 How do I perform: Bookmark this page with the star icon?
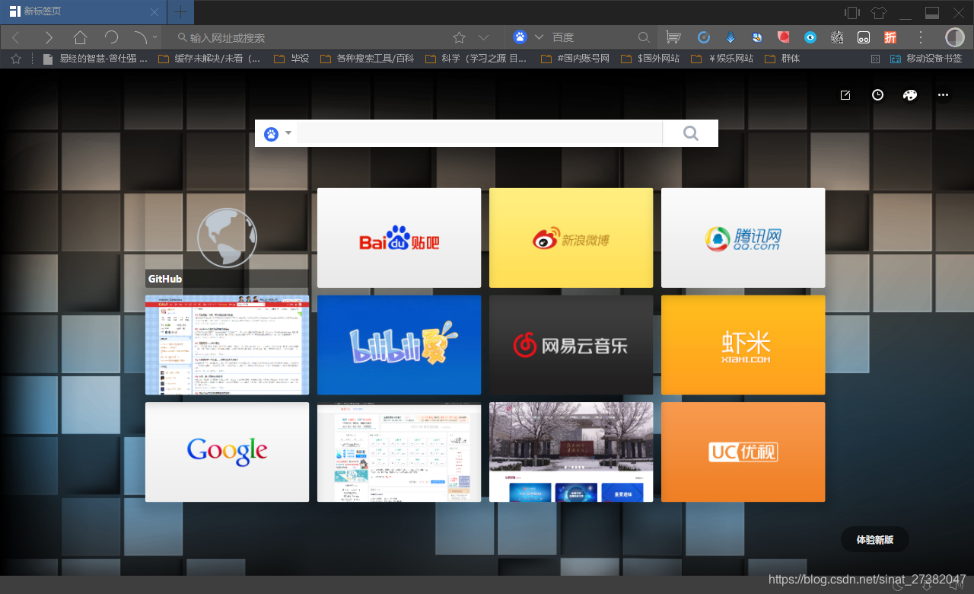click(459, 37)
